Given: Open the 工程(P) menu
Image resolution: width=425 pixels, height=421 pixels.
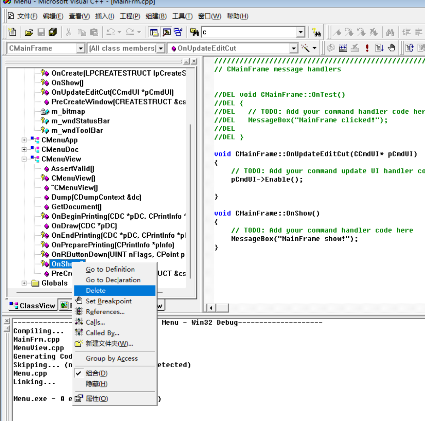Looking at the screenshot, I should tap(130, 16).
